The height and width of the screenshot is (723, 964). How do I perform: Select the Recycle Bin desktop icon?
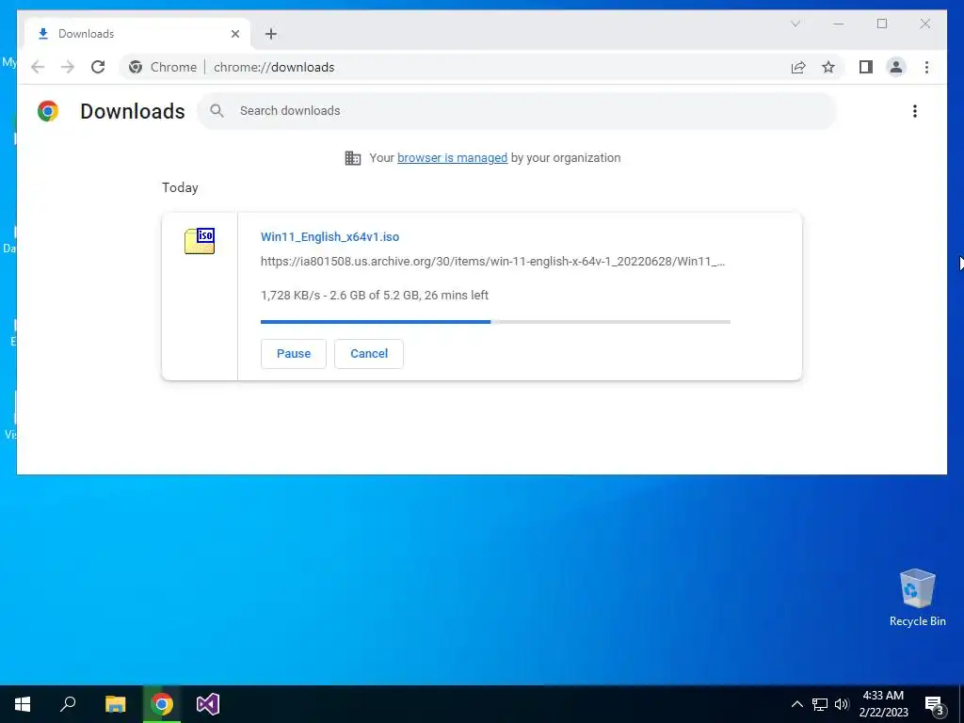click(917, 598)
